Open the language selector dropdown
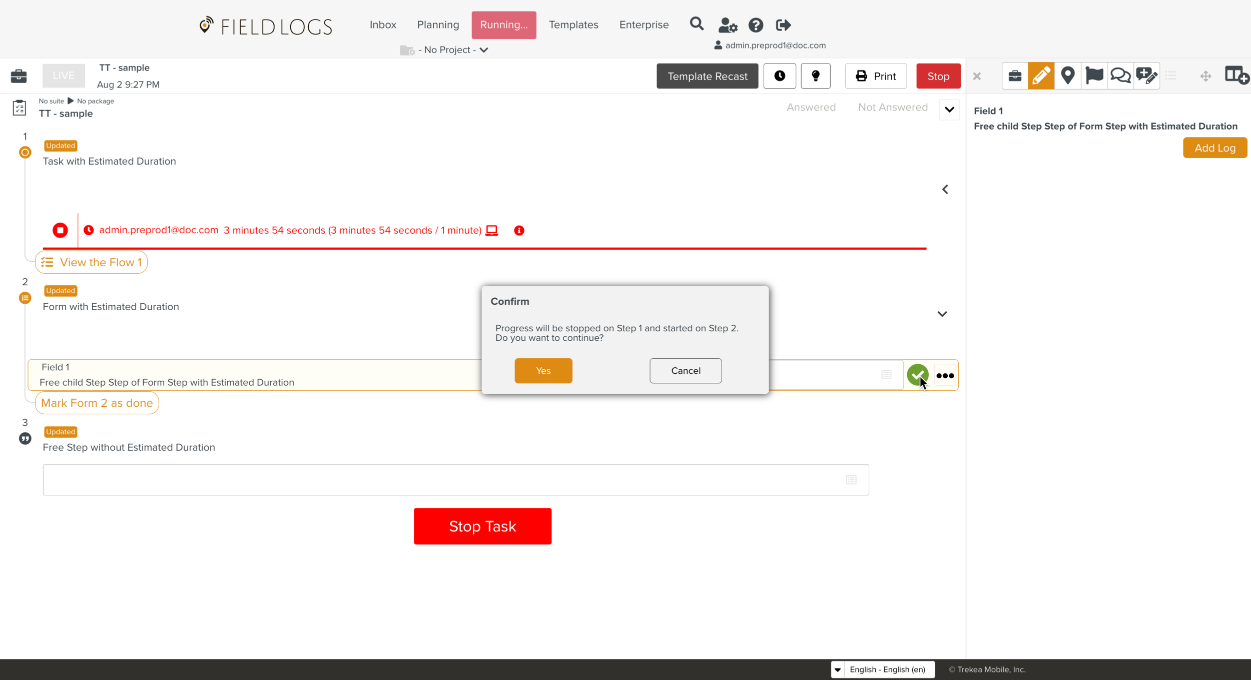This screenshot has width=1251, height=680. [x=883, y=669]
